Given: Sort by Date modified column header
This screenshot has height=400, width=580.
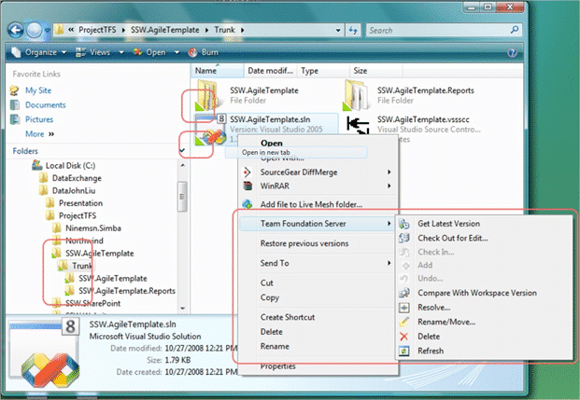Looking at the screenshot, I should 271,71.
